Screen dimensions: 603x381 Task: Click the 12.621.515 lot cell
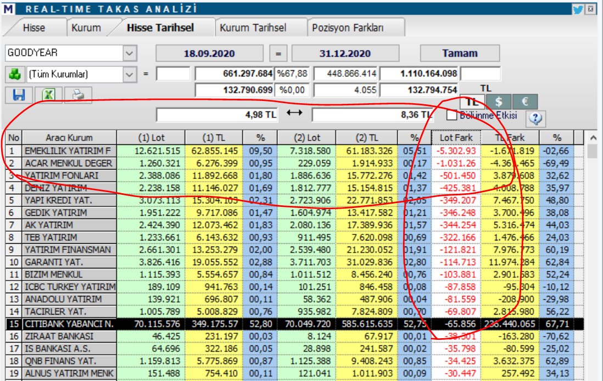coord(151,151)
